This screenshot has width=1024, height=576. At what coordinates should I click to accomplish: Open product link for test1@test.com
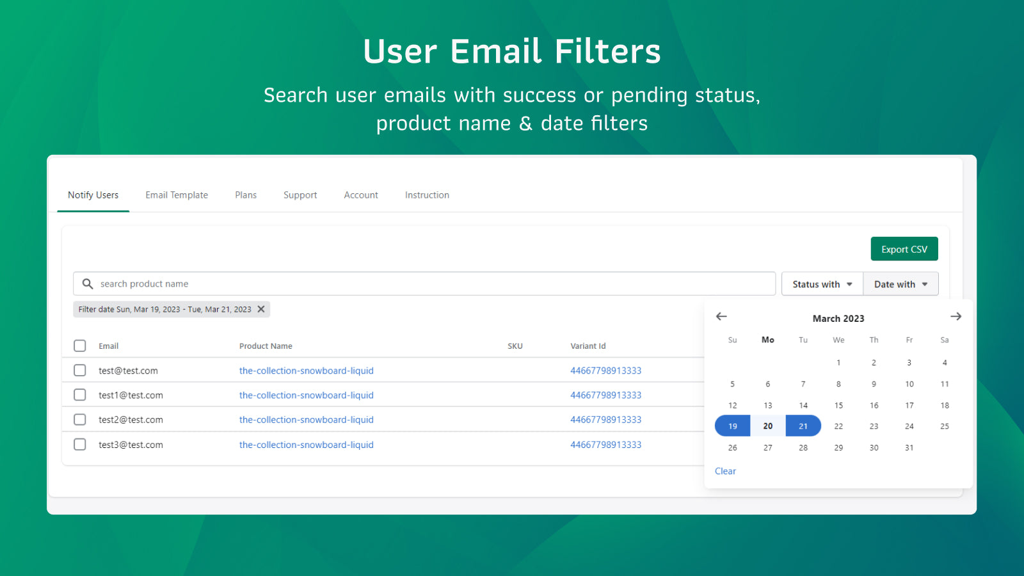pos(306,396)
